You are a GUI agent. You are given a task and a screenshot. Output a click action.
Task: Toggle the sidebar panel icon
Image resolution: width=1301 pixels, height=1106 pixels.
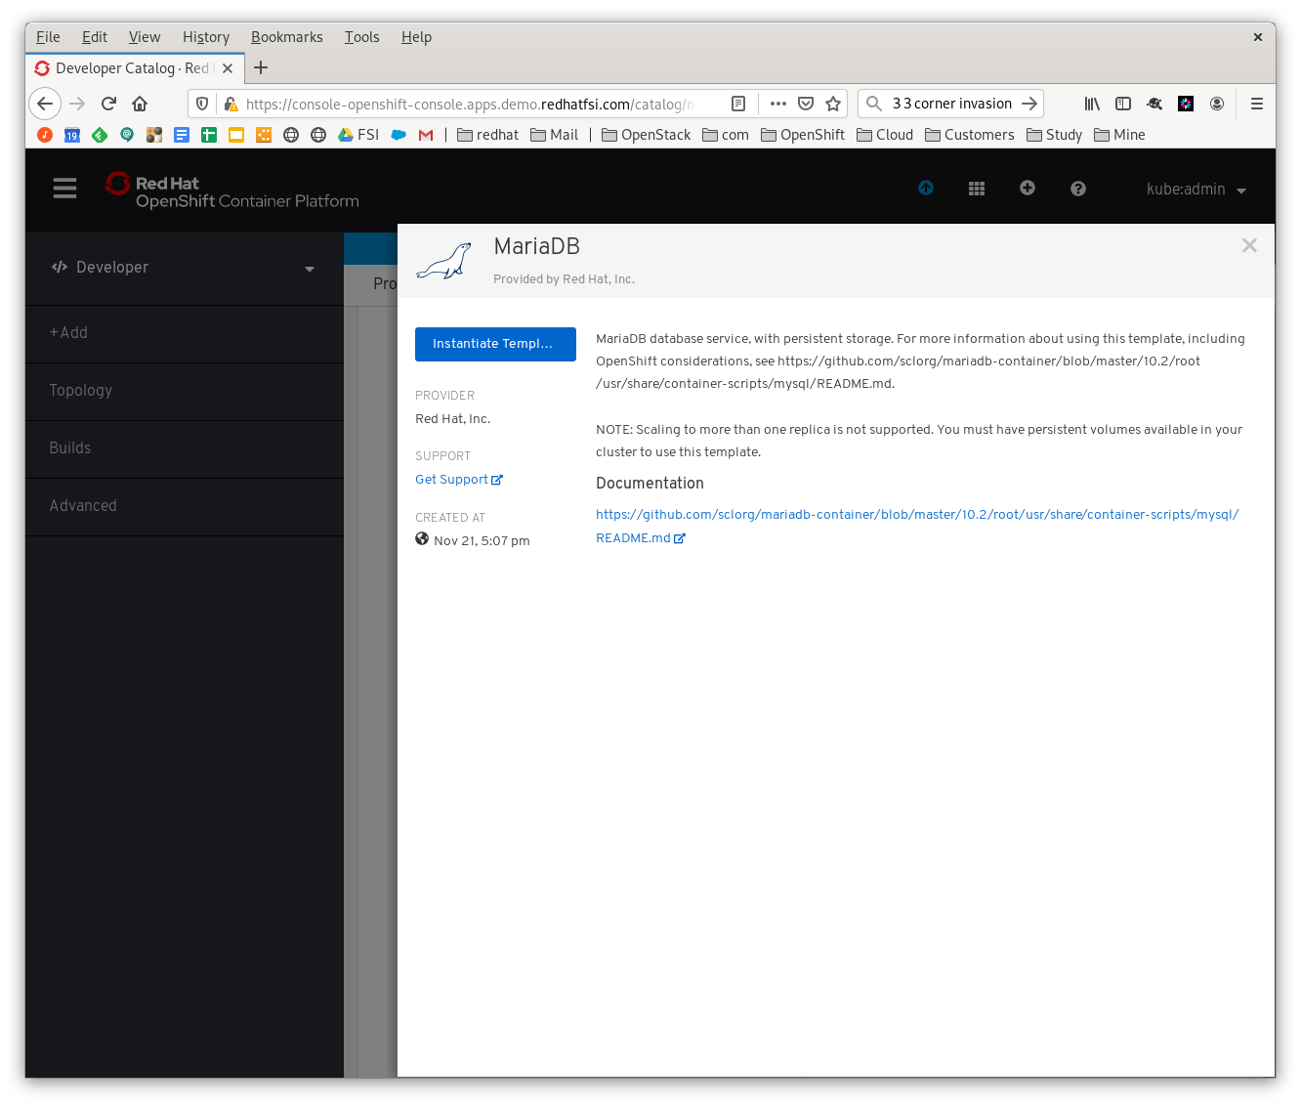tap(1123, 104)
